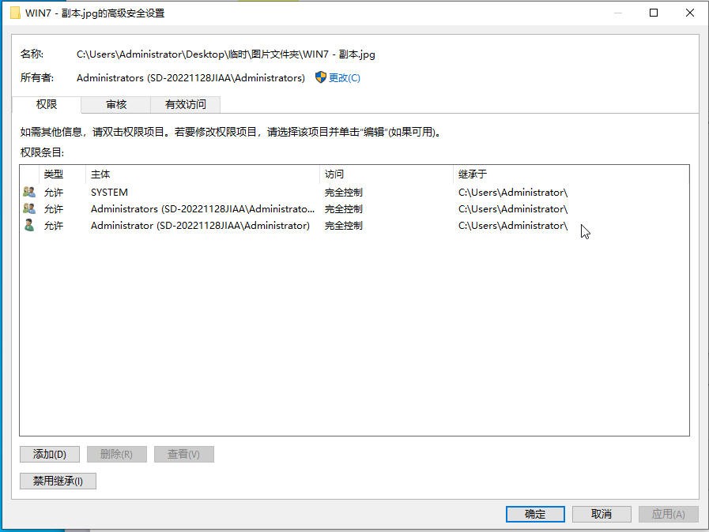Switch to the 审核 tab
This screenshot has width=709, height=532.
click(x=116, y=104)
